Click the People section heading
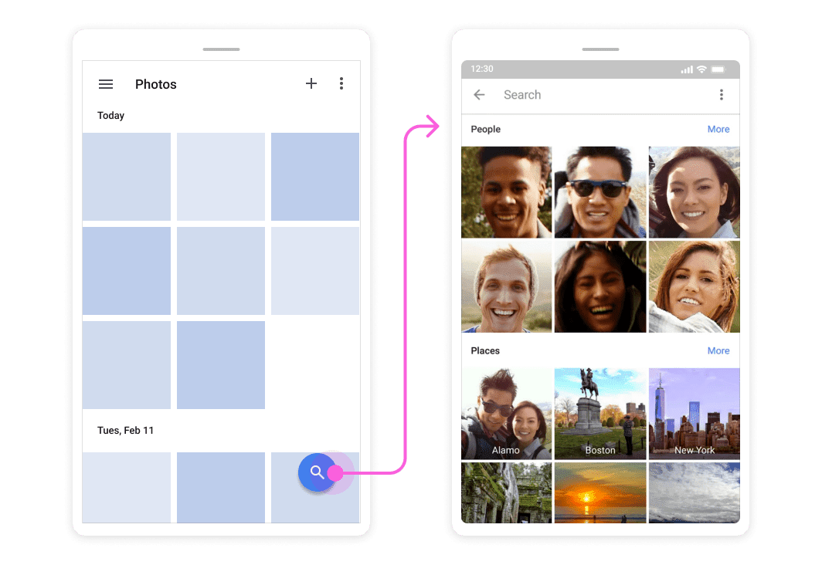Viewport: 822px width, 565px height. click(485, 130)
